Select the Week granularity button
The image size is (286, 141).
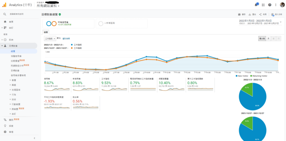(273, 39)
